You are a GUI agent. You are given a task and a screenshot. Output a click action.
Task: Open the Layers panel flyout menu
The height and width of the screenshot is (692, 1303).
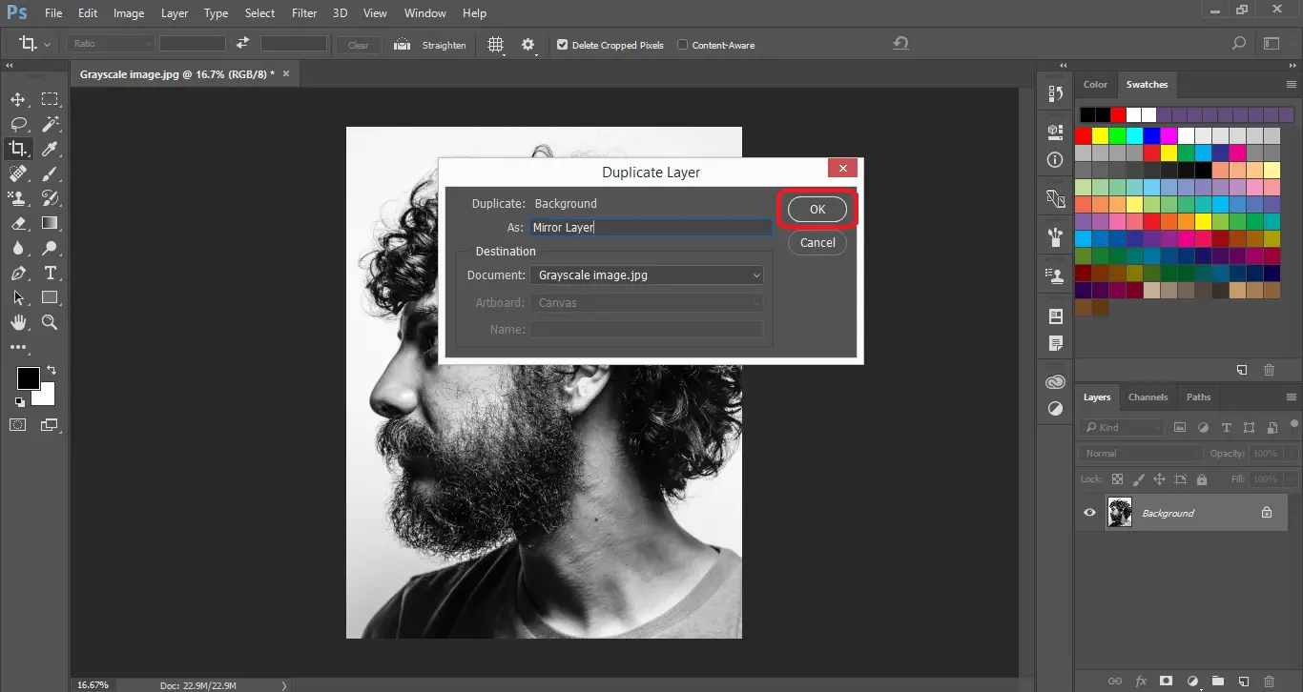point(1293,397)
